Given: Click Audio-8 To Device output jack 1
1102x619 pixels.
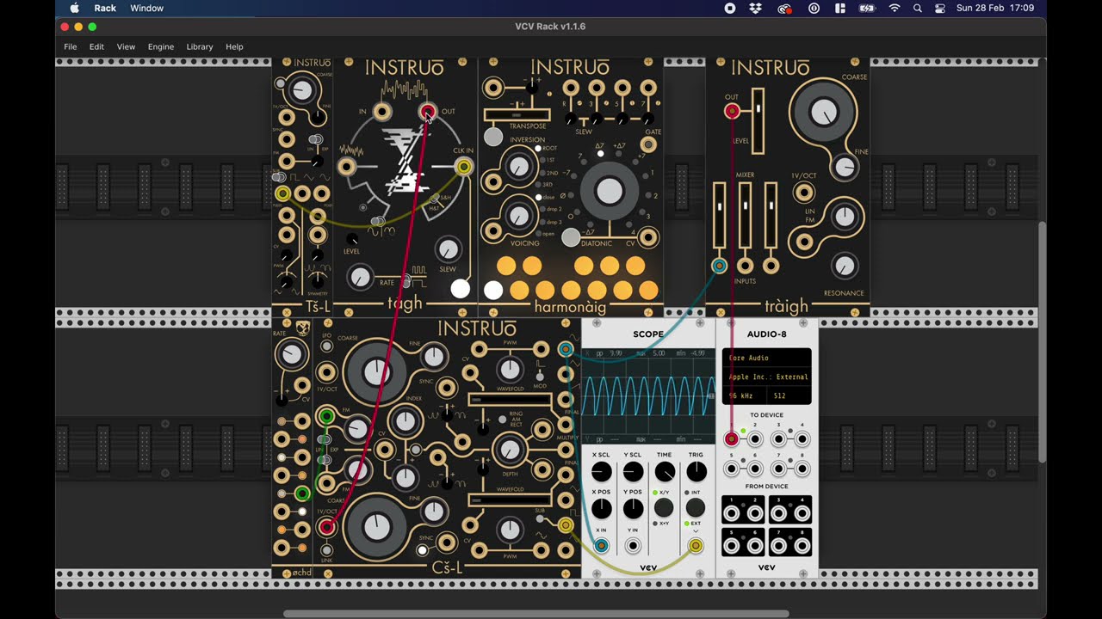Looking at the screenshot, I should 732,439.
